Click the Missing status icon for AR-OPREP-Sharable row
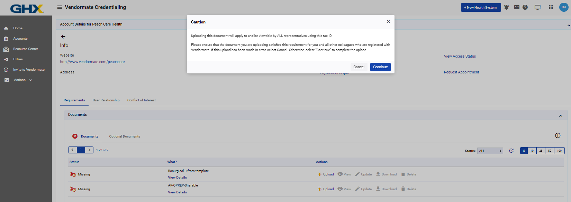The height and width of the screenshot is (202, 571). (x=73, y=189)
